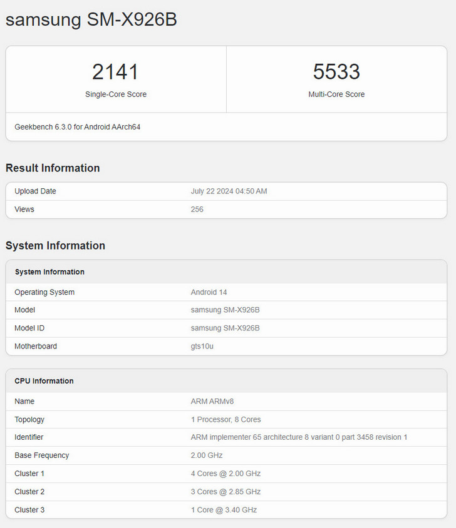The width and height of the screenshot is (456, 528).
Task: Select the Android 14 value
Action: click(209, 292)
